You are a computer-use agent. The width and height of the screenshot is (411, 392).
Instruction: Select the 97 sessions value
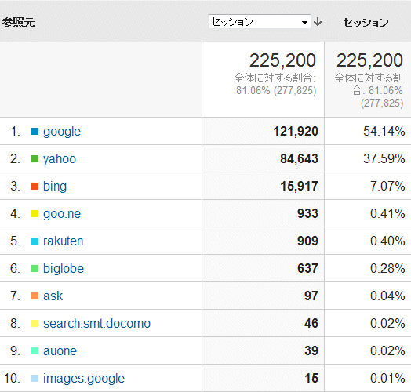pyautogui.click(x=311, y=296)
